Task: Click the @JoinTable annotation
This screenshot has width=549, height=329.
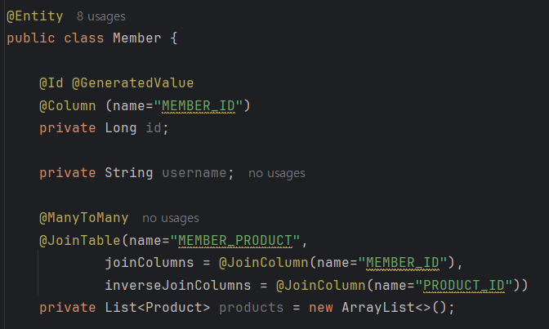Action: 80,241
